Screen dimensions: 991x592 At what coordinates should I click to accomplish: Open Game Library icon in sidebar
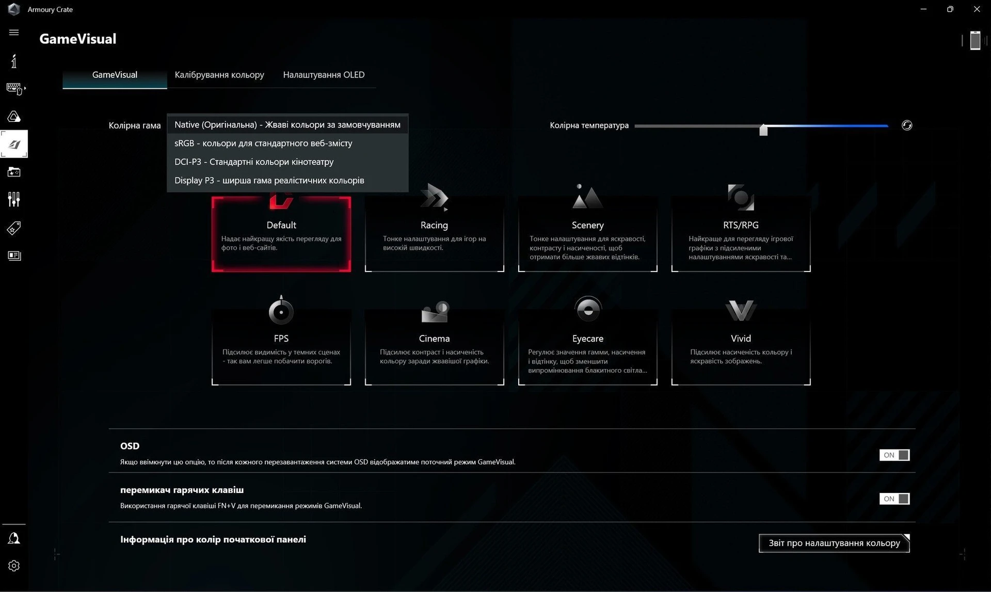coord(14,172)
